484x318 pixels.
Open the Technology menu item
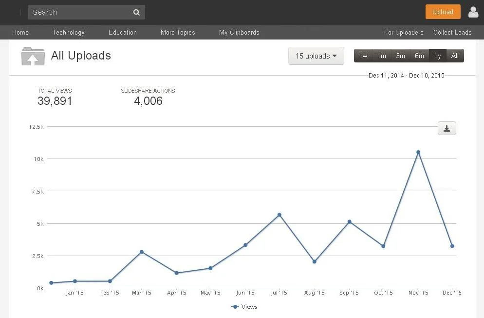pos(68,33)
